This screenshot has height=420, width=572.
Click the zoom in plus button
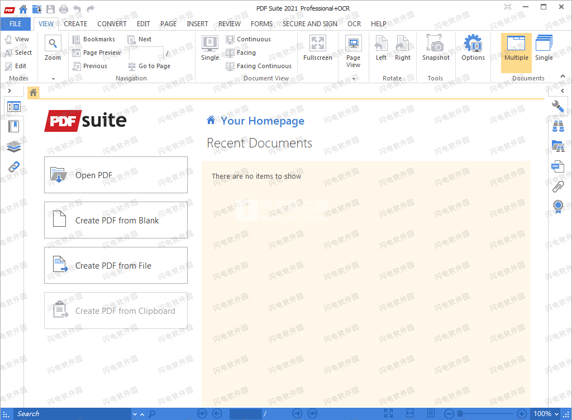point(522,414)
